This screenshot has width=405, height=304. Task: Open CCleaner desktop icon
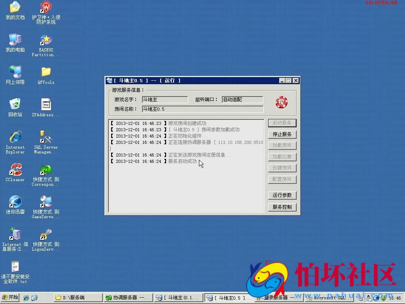pos(15,170)
